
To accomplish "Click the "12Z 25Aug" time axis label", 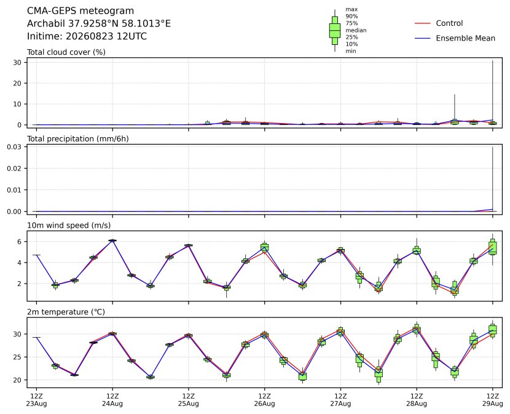I will (x=189, y=400).
